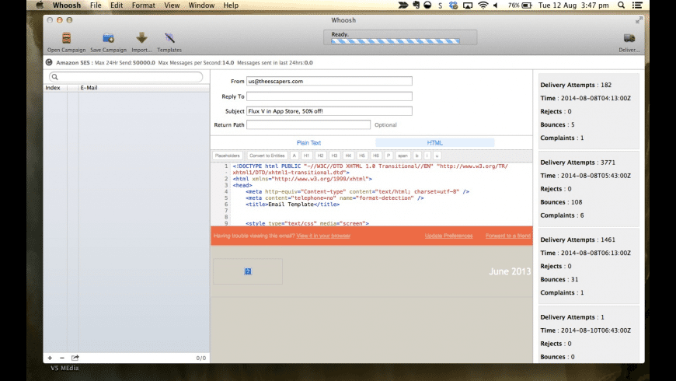Insert paragraph tag with P button
The height and width of the screenshot is (381, 676).
pos(389,156)
